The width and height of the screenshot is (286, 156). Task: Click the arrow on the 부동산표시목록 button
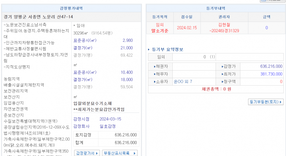(x=134, y=153)
